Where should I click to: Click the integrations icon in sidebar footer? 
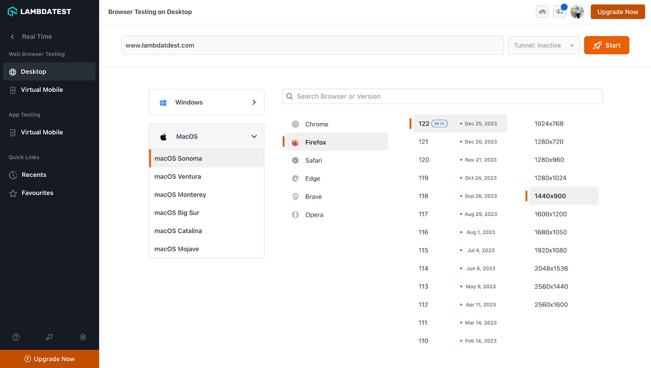83,337
